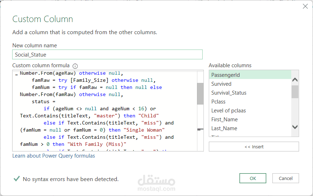Select PassengerId in available columns
Image resolution: width=313 pixels, height=196 pixels.
click(226, 75)
